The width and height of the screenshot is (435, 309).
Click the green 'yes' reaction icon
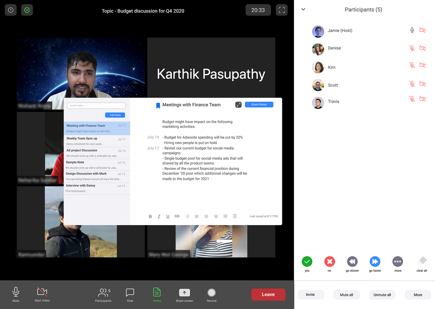pyautogui.click(x=307, y=262)
